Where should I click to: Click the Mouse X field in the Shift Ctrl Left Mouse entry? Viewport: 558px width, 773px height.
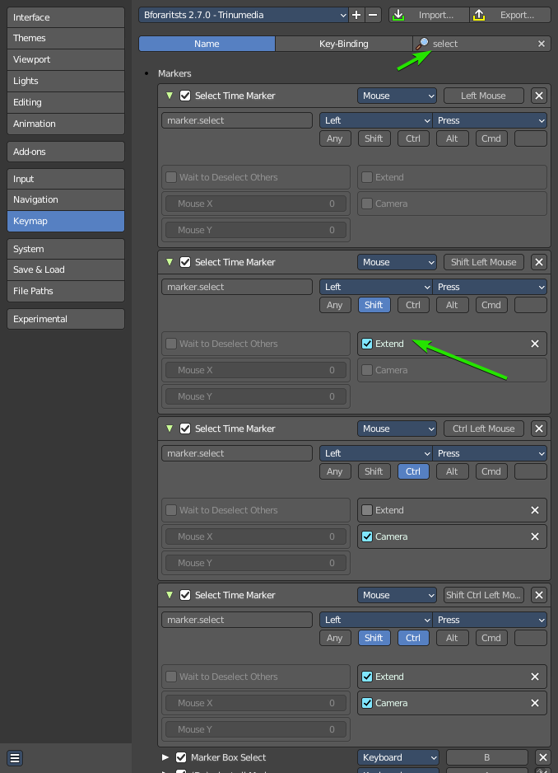tap(256, 703)
